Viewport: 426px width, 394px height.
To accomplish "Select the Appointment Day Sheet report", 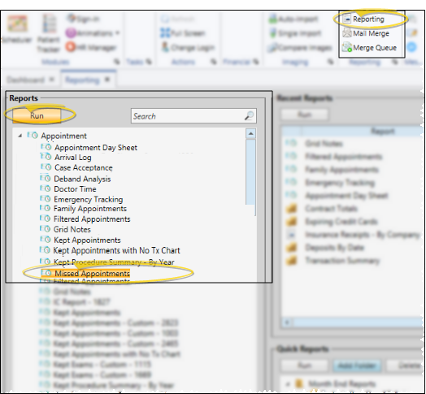I will pyautogui.click(x=96, y=147).
